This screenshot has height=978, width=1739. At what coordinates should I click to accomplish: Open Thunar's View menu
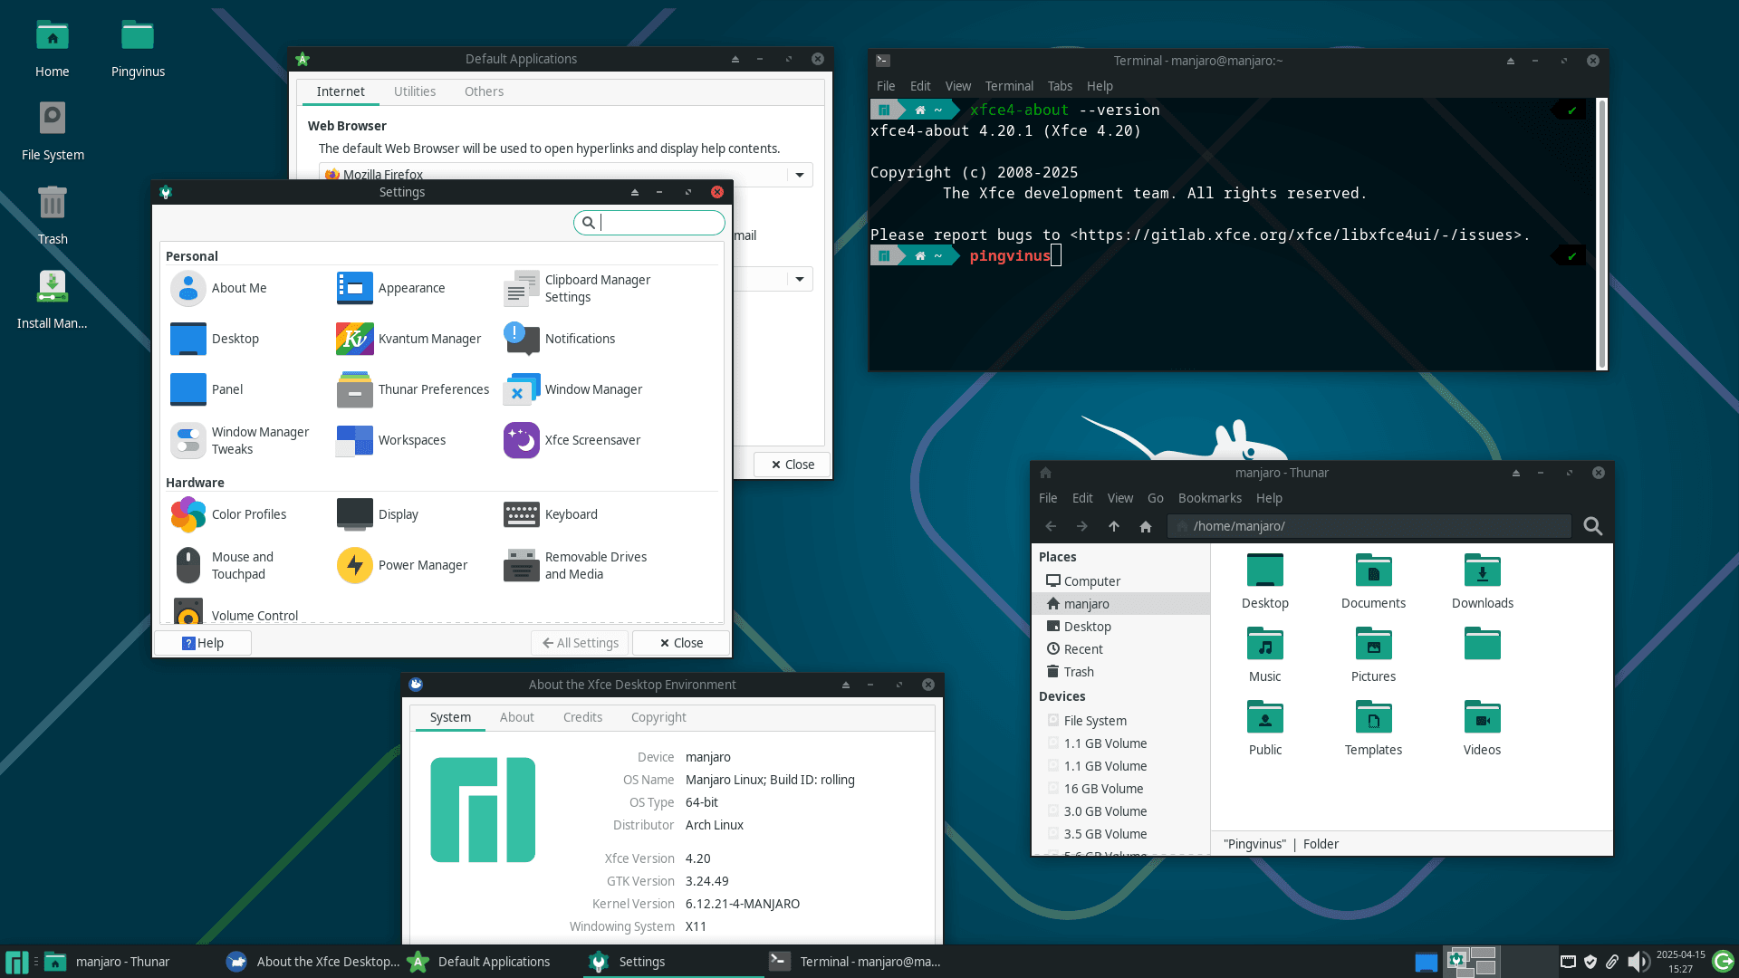click(1119, 498)
